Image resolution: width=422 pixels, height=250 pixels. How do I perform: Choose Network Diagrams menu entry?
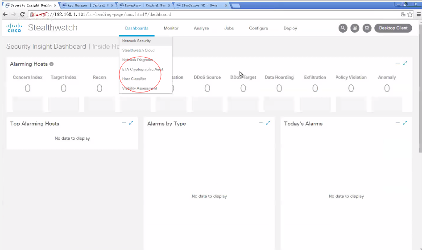pos(145,60)
